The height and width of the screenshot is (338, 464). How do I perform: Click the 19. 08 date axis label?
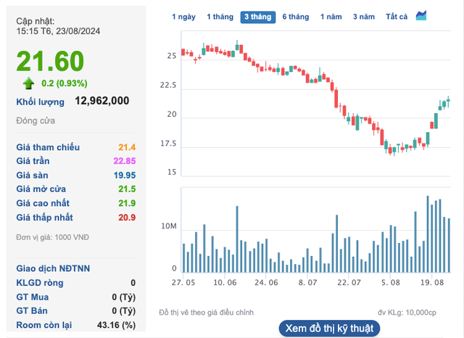(x=431, y=284)
